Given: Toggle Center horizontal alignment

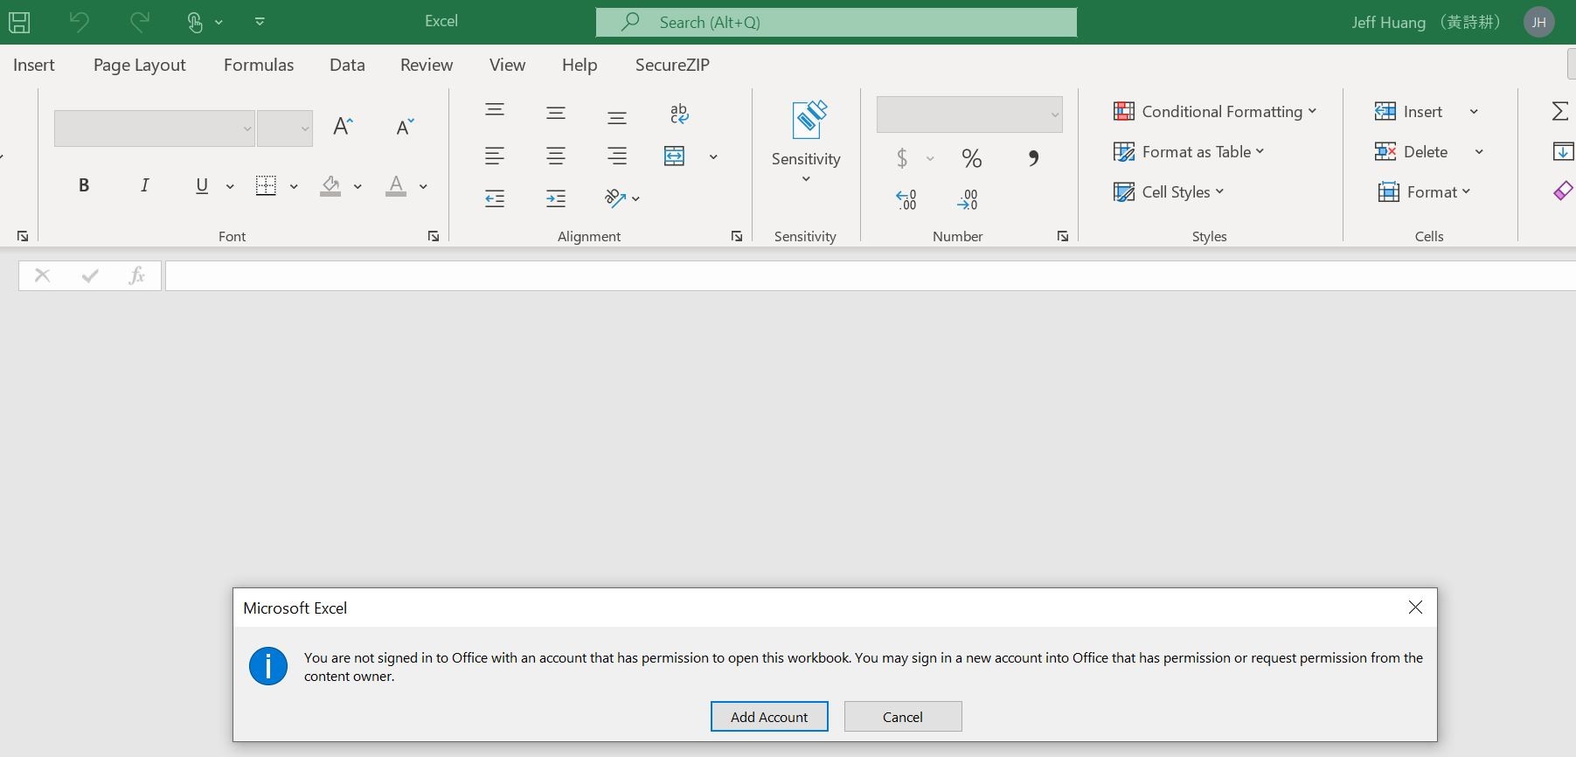Looking at the screenshot, I should (556, 156).
